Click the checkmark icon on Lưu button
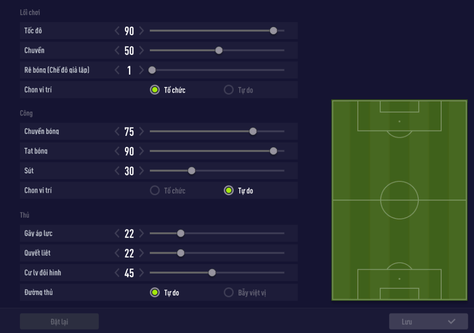 [452, 322]
